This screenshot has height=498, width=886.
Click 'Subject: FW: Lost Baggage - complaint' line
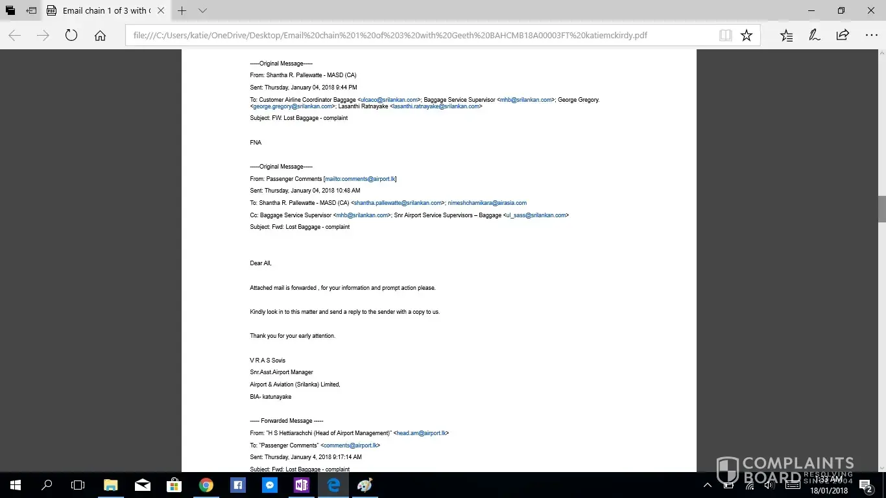coord(299,118)
